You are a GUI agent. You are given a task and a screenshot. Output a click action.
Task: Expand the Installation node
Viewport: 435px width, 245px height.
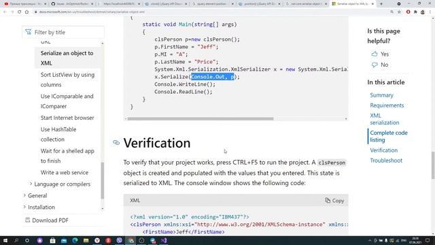pos(24,207)
